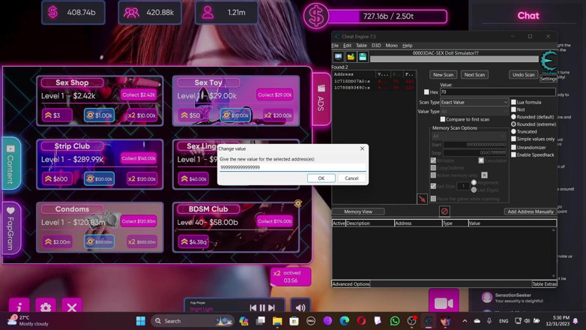The height and width of the screenshot is (330, 586).
Task: Click the scan progress bar in Cheat Engine
Action: click(454, 59)
